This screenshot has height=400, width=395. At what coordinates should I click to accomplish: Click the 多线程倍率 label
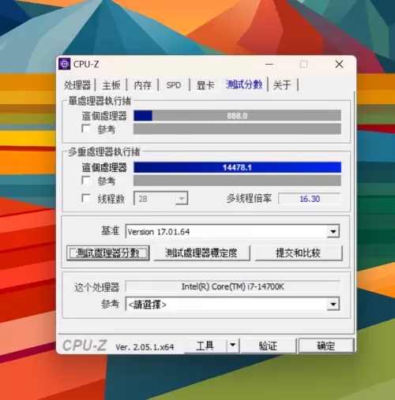click(249, 198)
